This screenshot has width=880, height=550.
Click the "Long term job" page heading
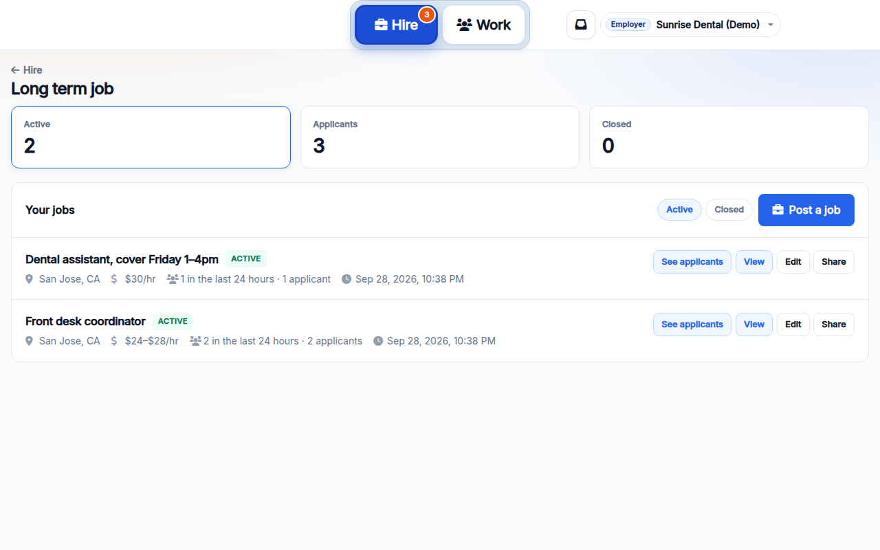pyautogui.click(x=63, y=89)
